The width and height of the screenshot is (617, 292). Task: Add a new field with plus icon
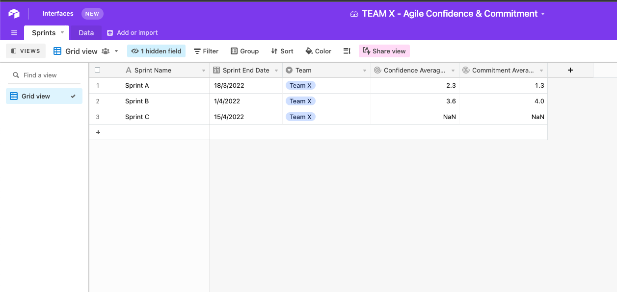(570, 70)
